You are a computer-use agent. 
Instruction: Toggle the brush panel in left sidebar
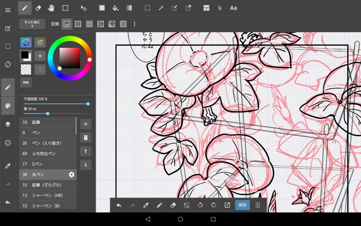pos(8,87)
